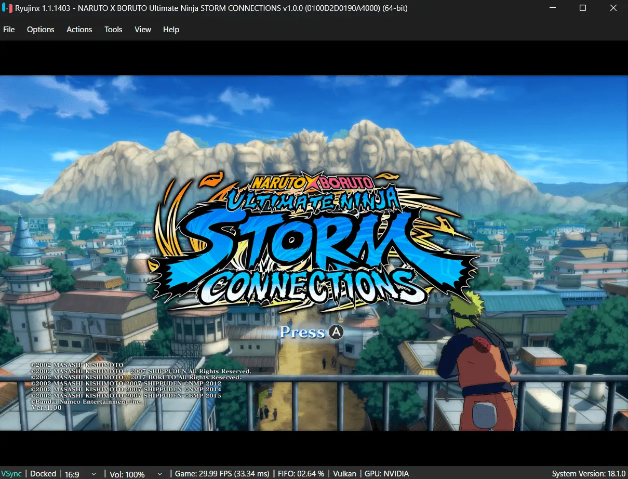Open the Actions menu

[x=79, y=30]
